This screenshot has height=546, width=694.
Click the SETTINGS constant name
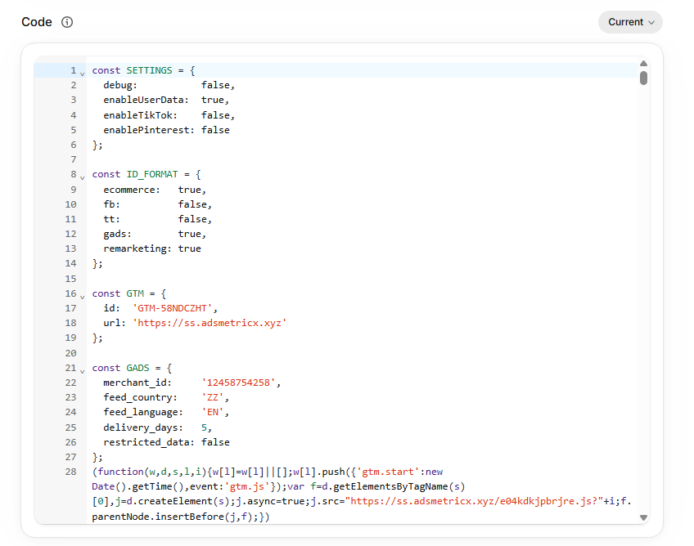click(x=149, y=70)
